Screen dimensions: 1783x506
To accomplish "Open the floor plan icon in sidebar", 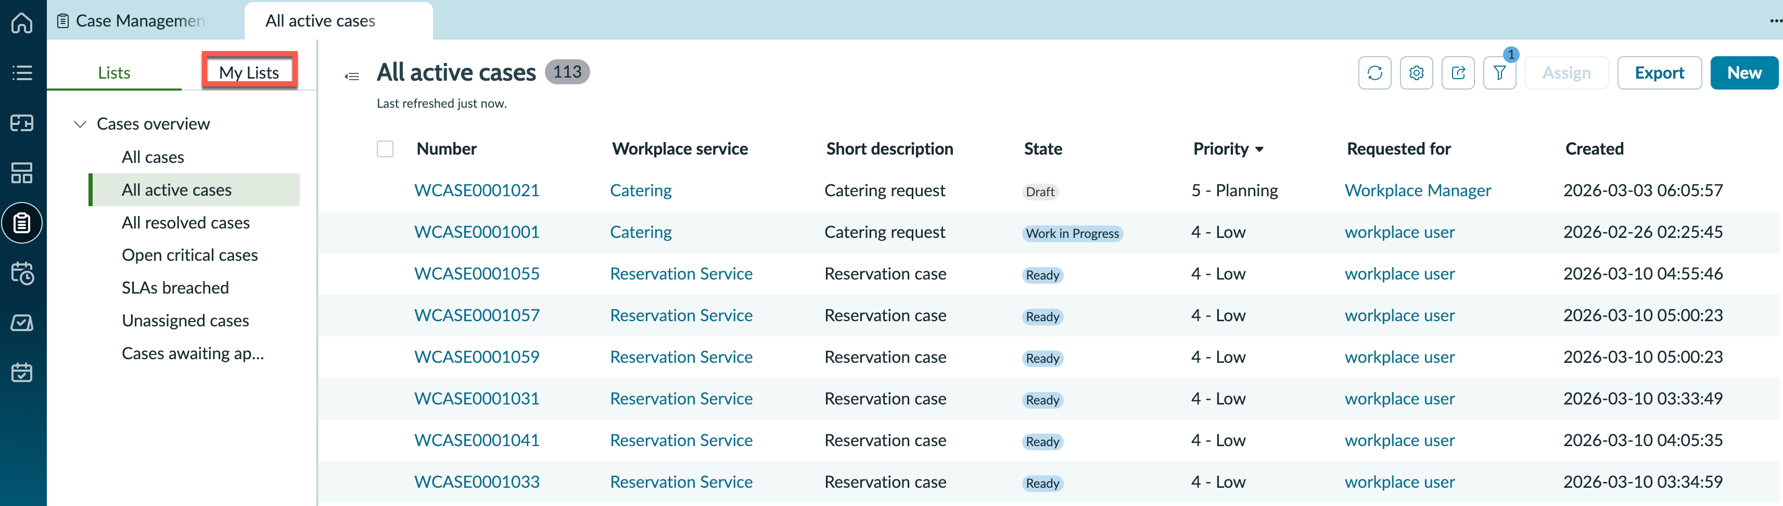I will click(22, 123).
